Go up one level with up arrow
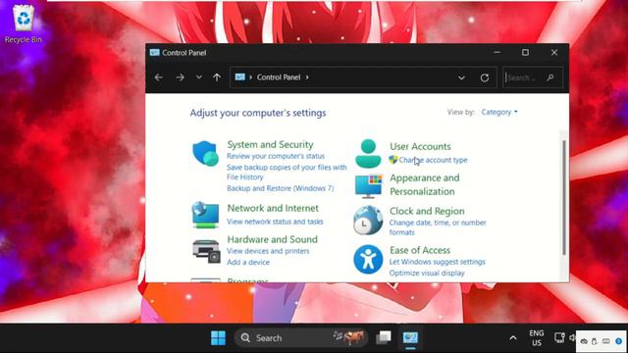The height and width of the screenshot is (353, 628). click(217, 77)
